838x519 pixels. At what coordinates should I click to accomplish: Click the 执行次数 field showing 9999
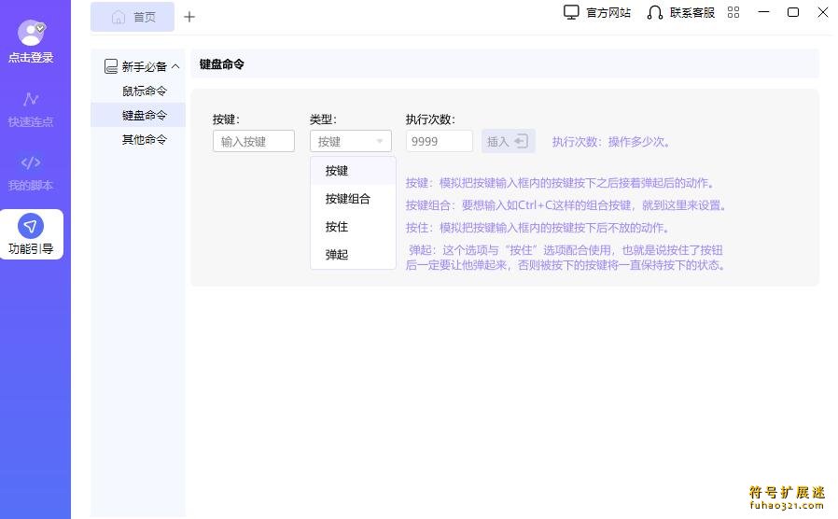click(x=440, y=141)
